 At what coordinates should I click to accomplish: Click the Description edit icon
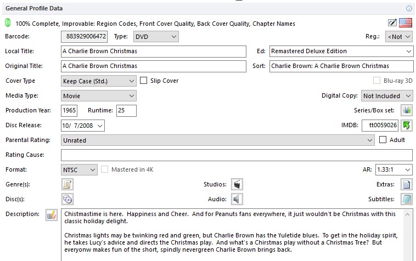52,215
